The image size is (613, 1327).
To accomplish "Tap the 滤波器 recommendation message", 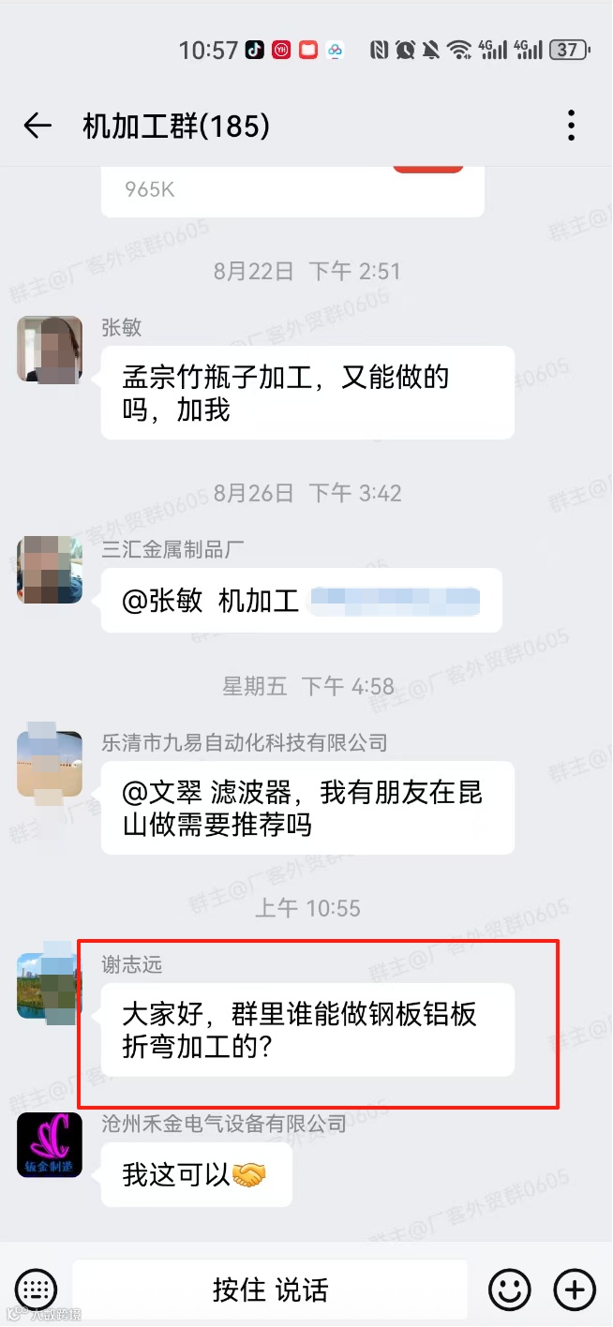I will (307, 808).
